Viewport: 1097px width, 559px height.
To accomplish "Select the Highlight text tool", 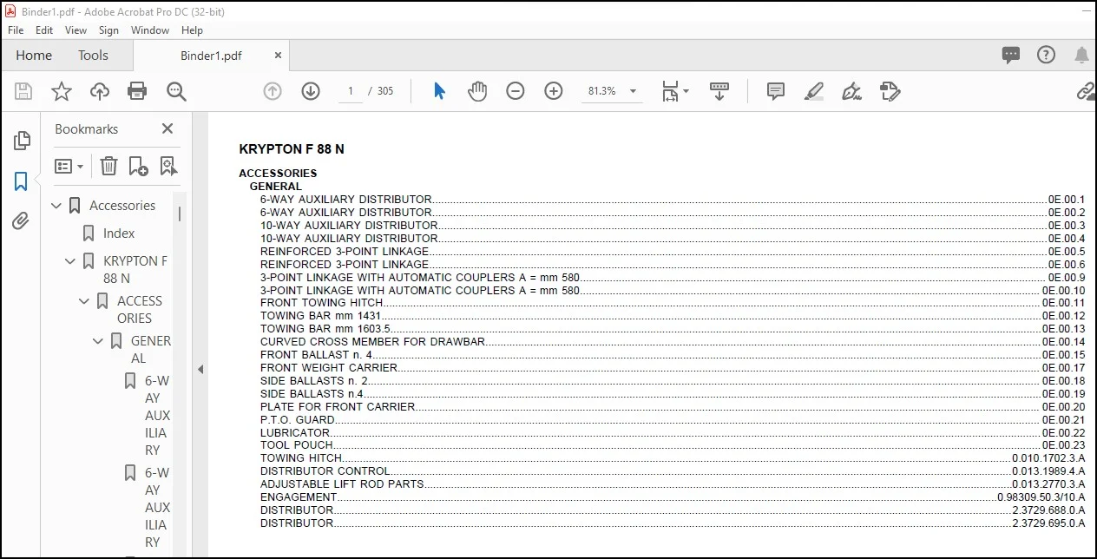I will 813,91.
